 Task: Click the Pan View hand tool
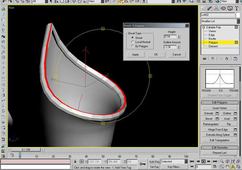click(227, 167)
